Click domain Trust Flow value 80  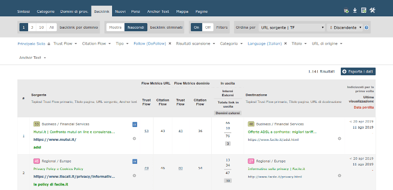[181, 168]
